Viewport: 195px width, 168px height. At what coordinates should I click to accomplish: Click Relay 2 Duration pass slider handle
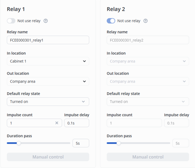pyautogui.click(x=118, y=143)
